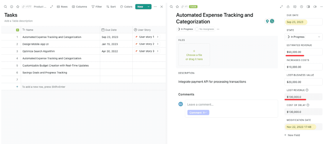Open the Sort menu in the table toolbar
324x144 pixels.
111,6
